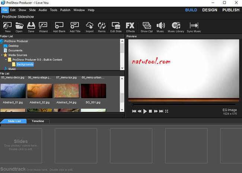Click the preview seek bar

pyautogui.click(x=184, y=105)
